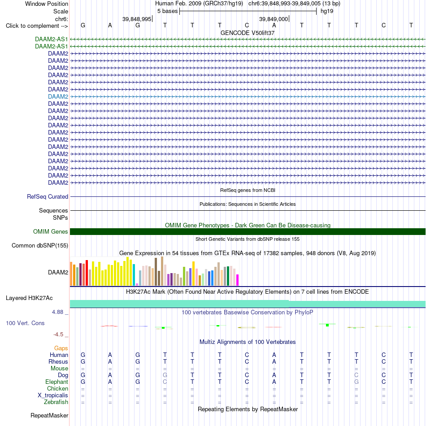Open the GENCODE V50lift37 track title
Viewport: 426px width, 426px height.
pyautogui.click(x=247, y=33)
